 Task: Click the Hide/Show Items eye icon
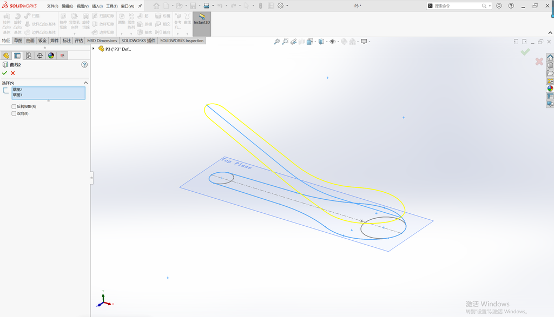tap(332, 42)
